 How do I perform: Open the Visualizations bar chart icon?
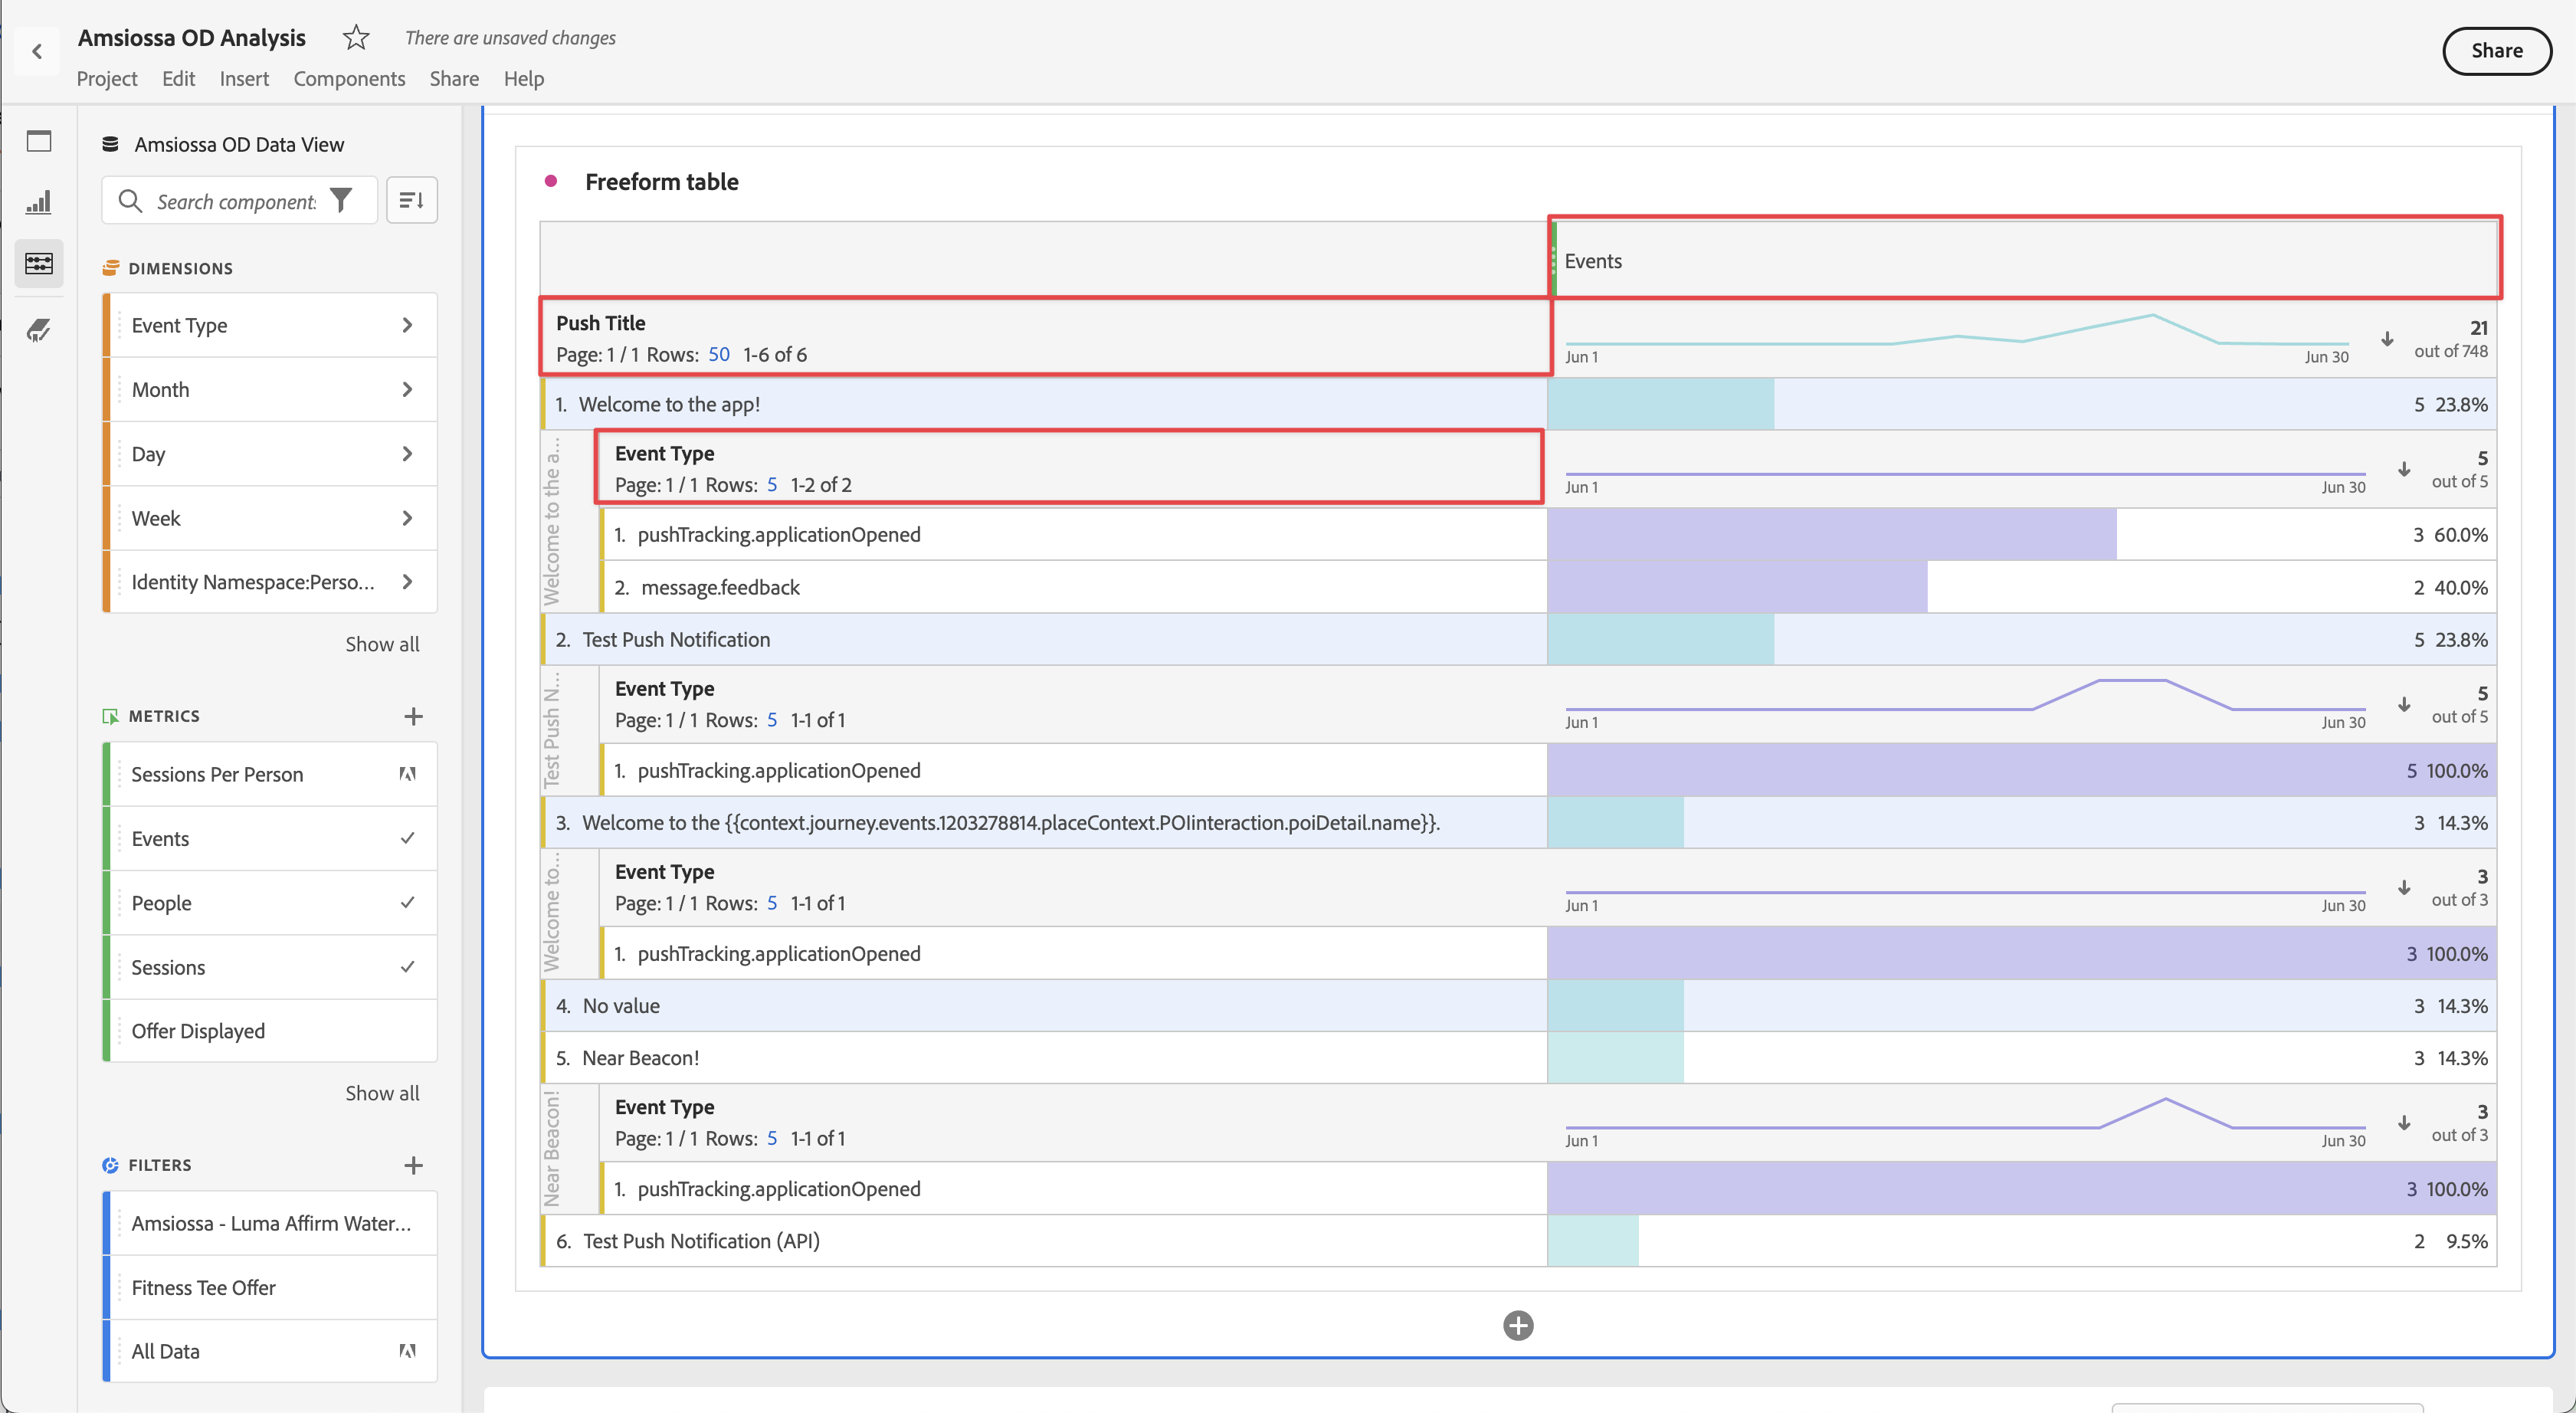[x=39, y=202]
